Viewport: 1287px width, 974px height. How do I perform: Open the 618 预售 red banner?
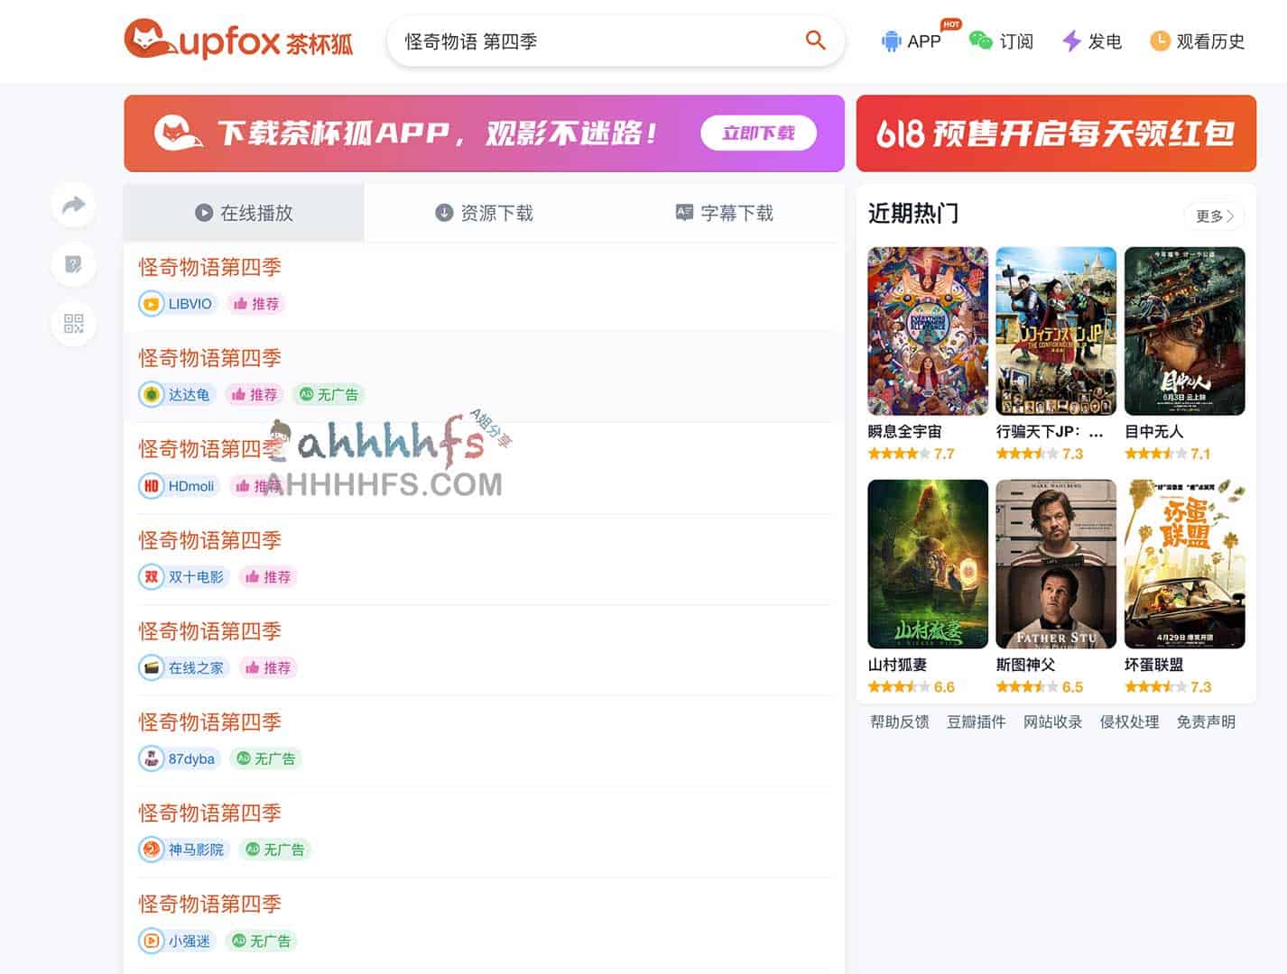click(x=1056, y=133)
